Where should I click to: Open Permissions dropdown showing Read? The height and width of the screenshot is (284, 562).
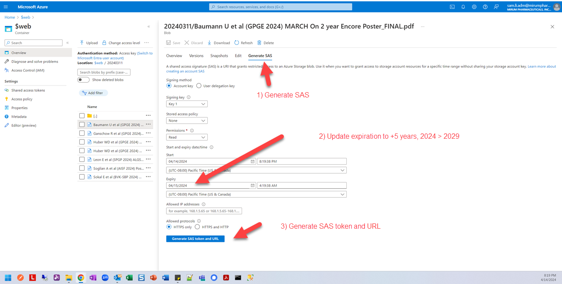(x=187, y=137)
